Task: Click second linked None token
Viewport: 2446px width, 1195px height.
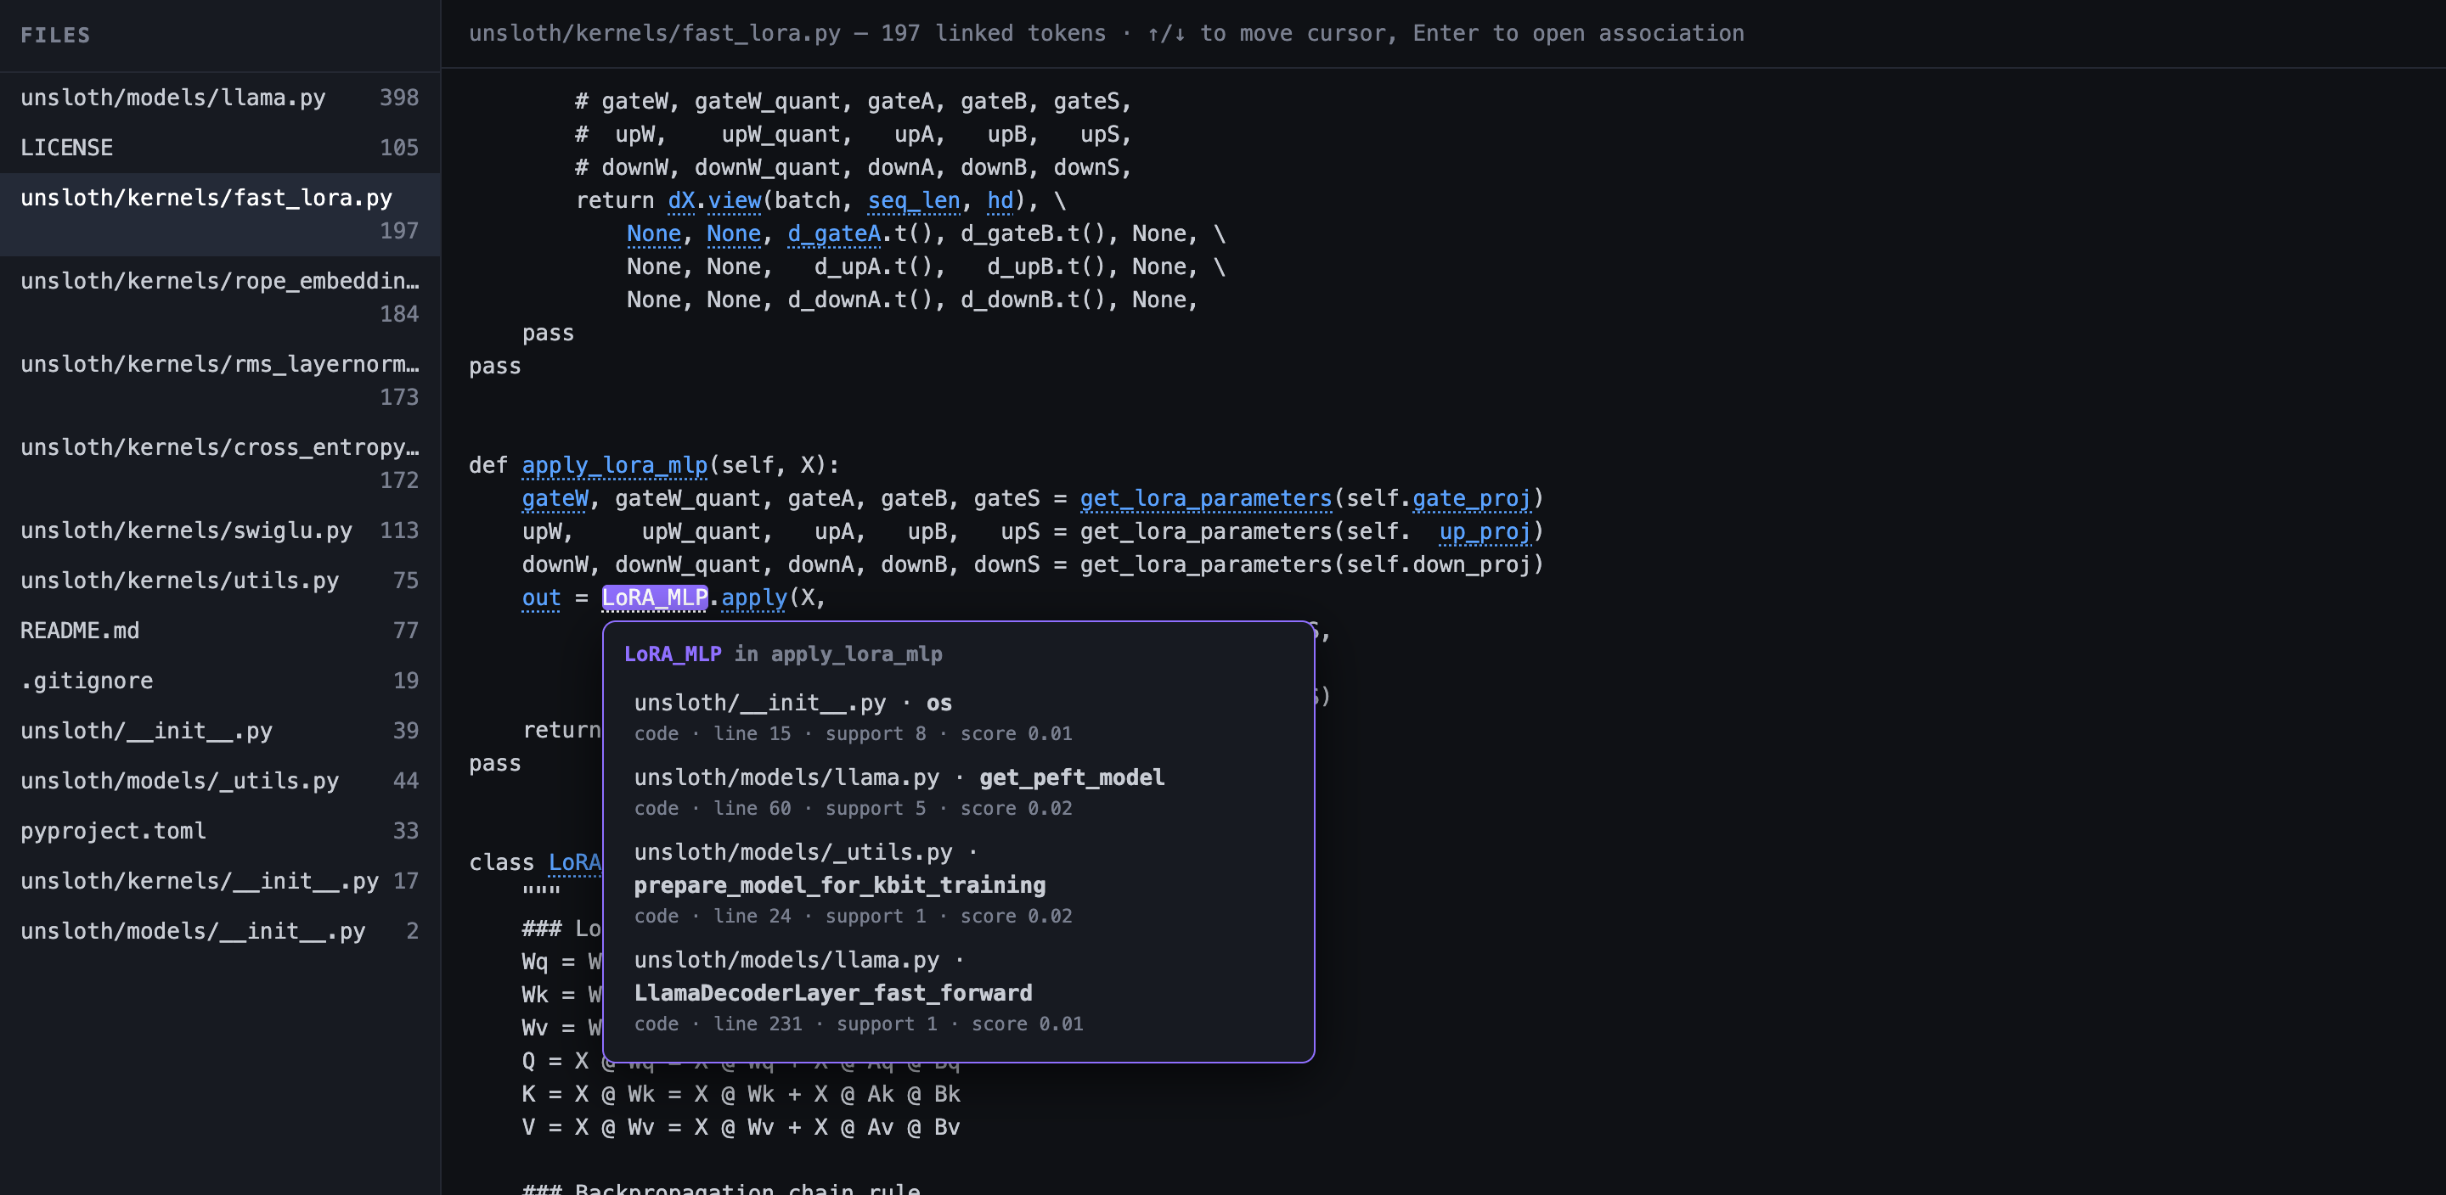Action: pyautogui.click(x=733, y=233)
